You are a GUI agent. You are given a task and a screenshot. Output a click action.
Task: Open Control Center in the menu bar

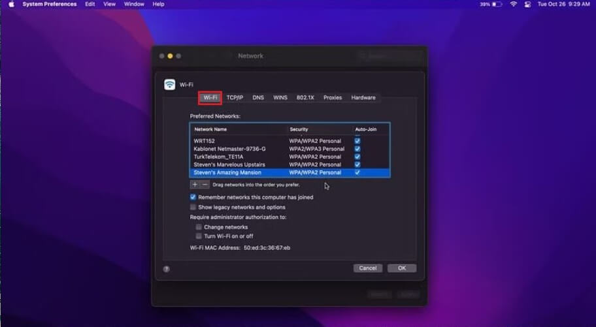click(527, 4)
